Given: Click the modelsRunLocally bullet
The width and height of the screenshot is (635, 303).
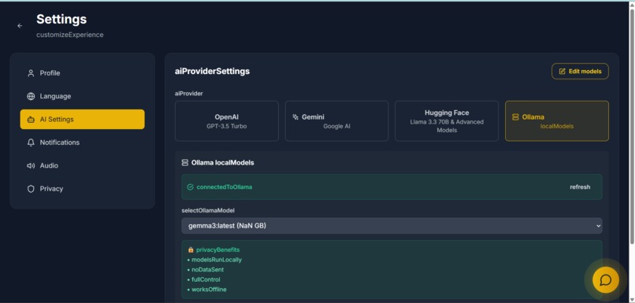Looking at the screenshot, I should click(217, 260).
